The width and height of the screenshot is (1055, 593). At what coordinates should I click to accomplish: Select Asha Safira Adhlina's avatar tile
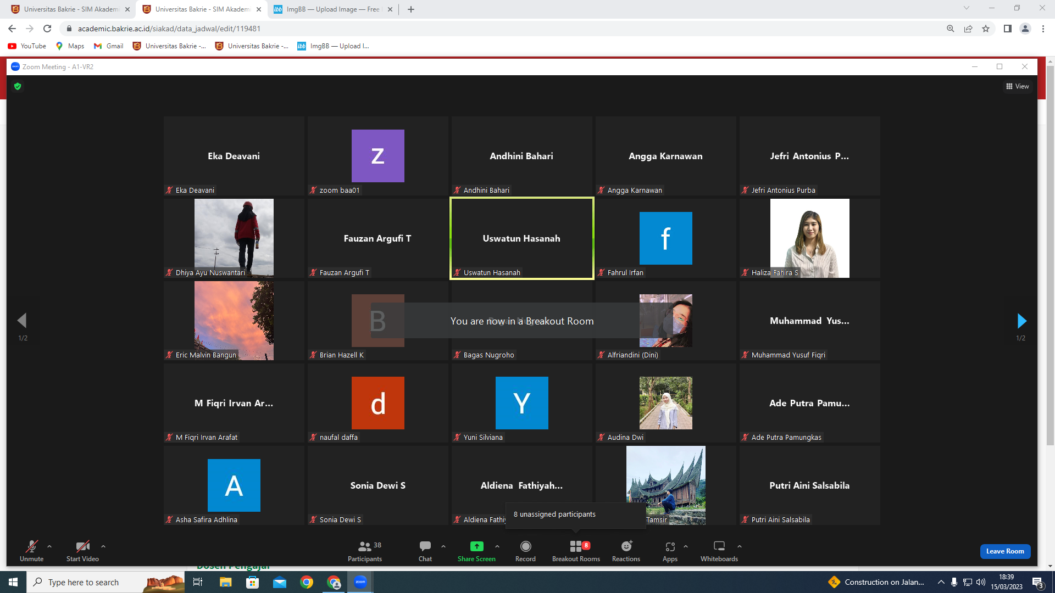coord(234,485)
